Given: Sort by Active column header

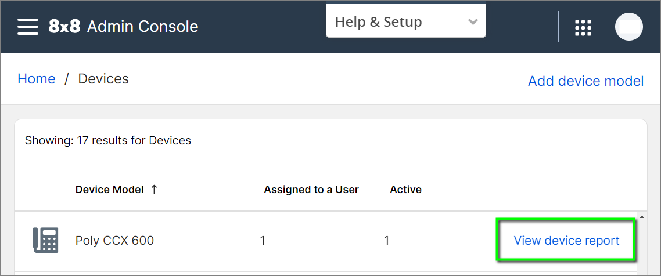Looking at the screenshot, I should click(405, 190).
